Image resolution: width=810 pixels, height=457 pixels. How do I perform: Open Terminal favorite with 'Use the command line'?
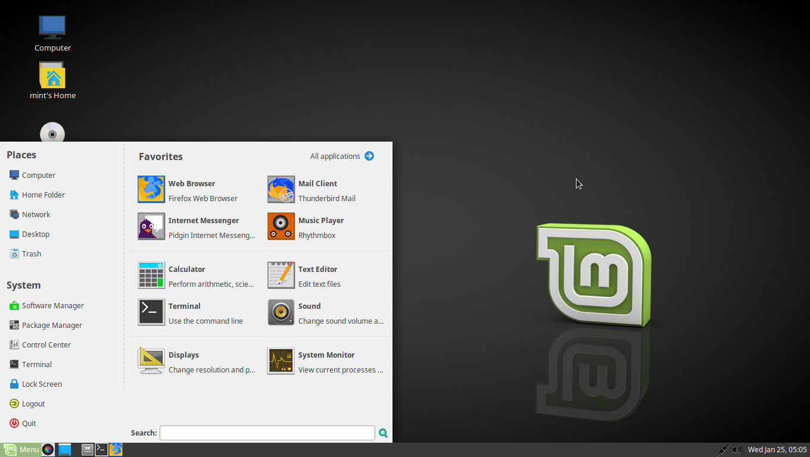point(196,312)
